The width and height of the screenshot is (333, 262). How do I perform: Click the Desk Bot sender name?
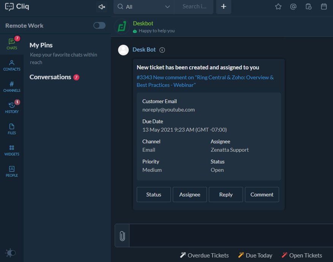pos(144,50)
